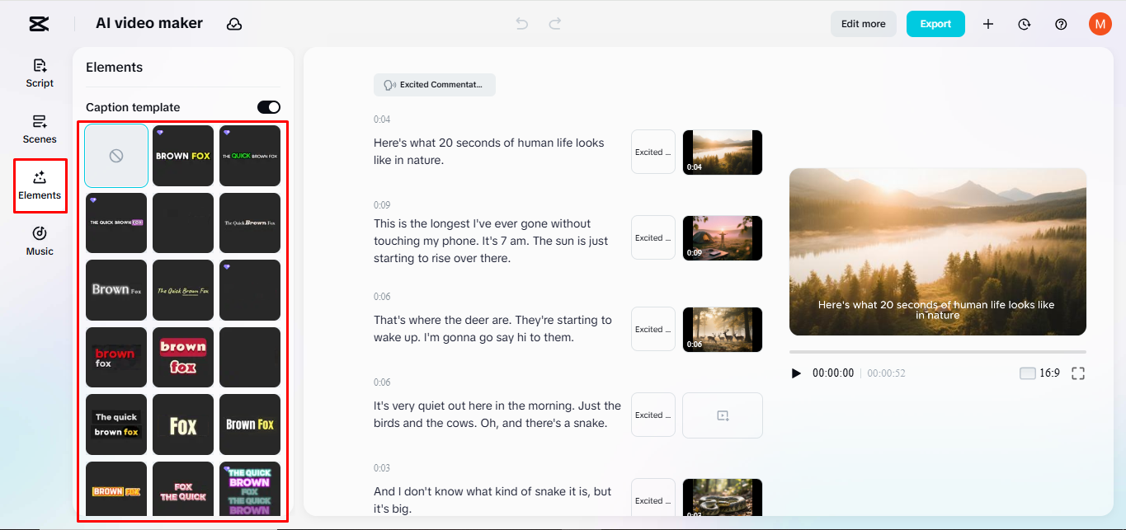Viewport: 1126px width, 530px height.
Task: Click the cloud save icon
Action: (x=234, y=24)
